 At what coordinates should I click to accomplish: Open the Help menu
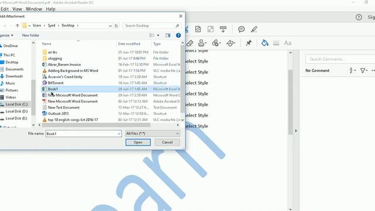click(50, 9)
